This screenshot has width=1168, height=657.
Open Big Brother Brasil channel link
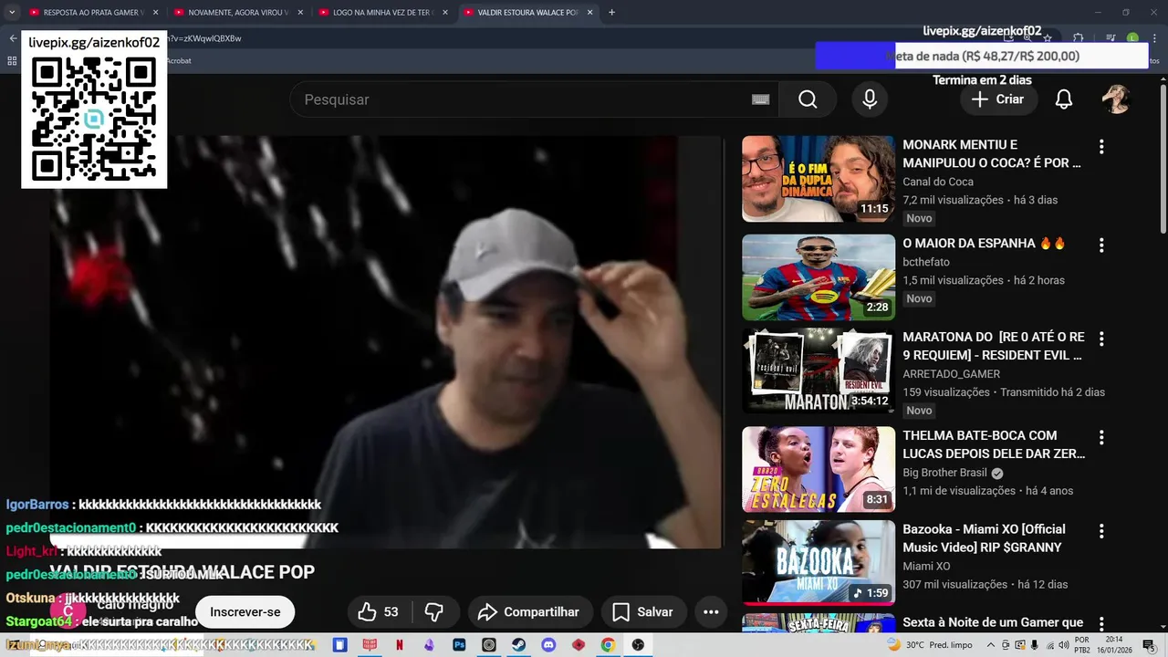pyautogui.click(x=945, y=473)
